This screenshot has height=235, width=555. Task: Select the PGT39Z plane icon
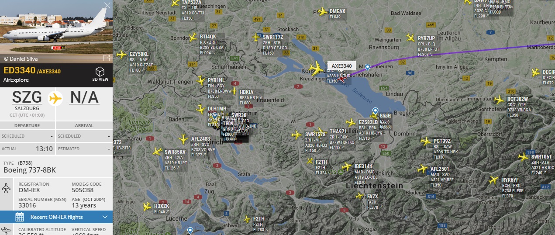click(x=426, y=141)
